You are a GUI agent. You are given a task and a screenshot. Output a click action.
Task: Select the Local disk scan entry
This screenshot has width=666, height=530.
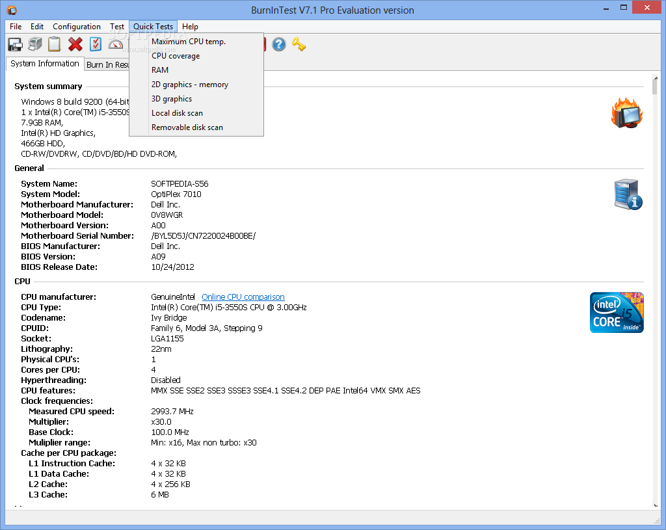click(x=196, y=113)
